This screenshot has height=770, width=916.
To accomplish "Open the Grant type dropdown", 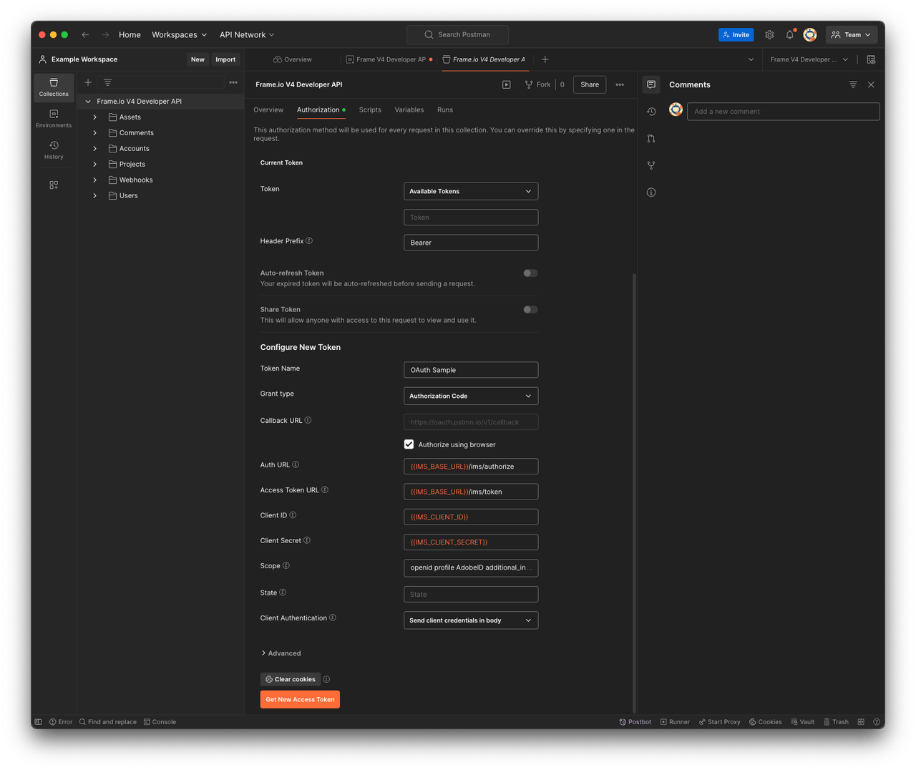I will 471,396.
